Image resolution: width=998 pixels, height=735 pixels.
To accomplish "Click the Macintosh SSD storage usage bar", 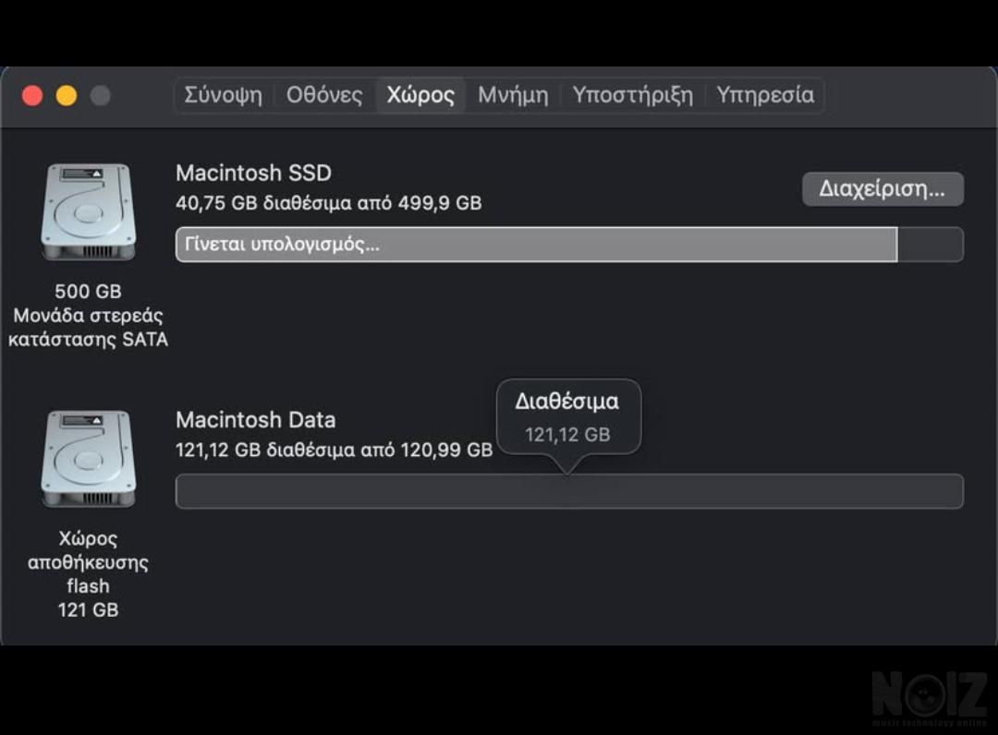I will pyautogui.click(x=536, y=245).
